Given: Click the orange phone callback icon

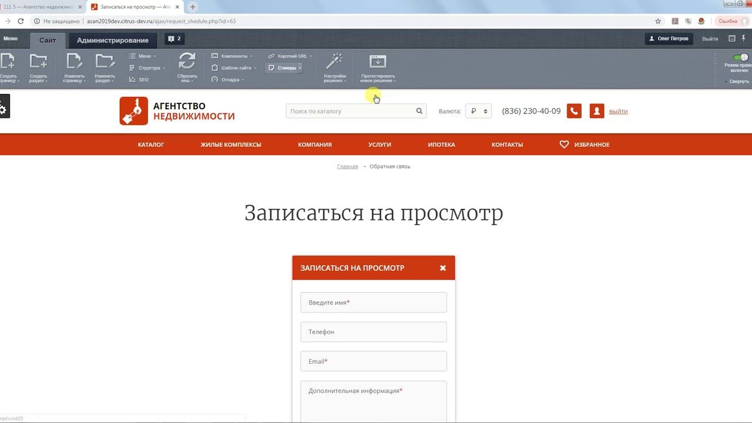Looking at the screenshot, I should [x=574, y=111].
